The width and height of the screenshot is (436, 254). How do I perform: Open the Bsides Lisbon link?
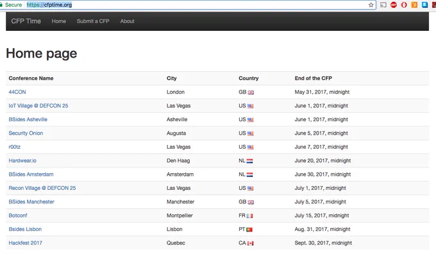click(x=25, y=229)
